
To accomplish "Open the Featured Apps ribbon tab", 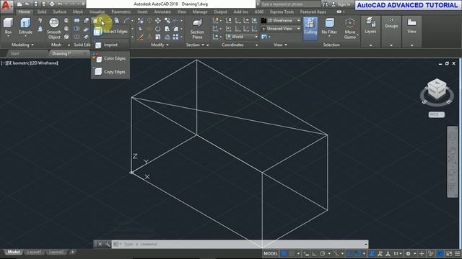I will coord(313,12).
